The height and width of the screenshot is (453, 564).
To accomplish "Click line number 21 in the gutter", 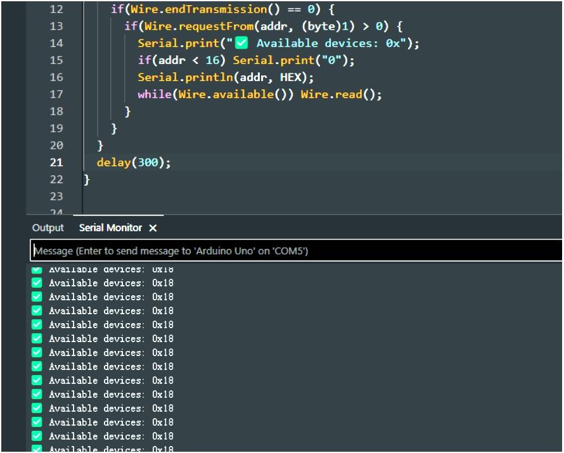I will pos(56,162).
